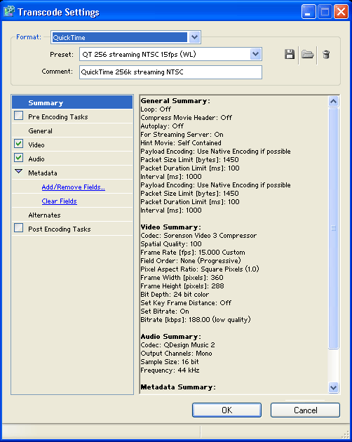Click 'For Streaming Server: On' line
The image size is (352, 442).
point(182,135)
